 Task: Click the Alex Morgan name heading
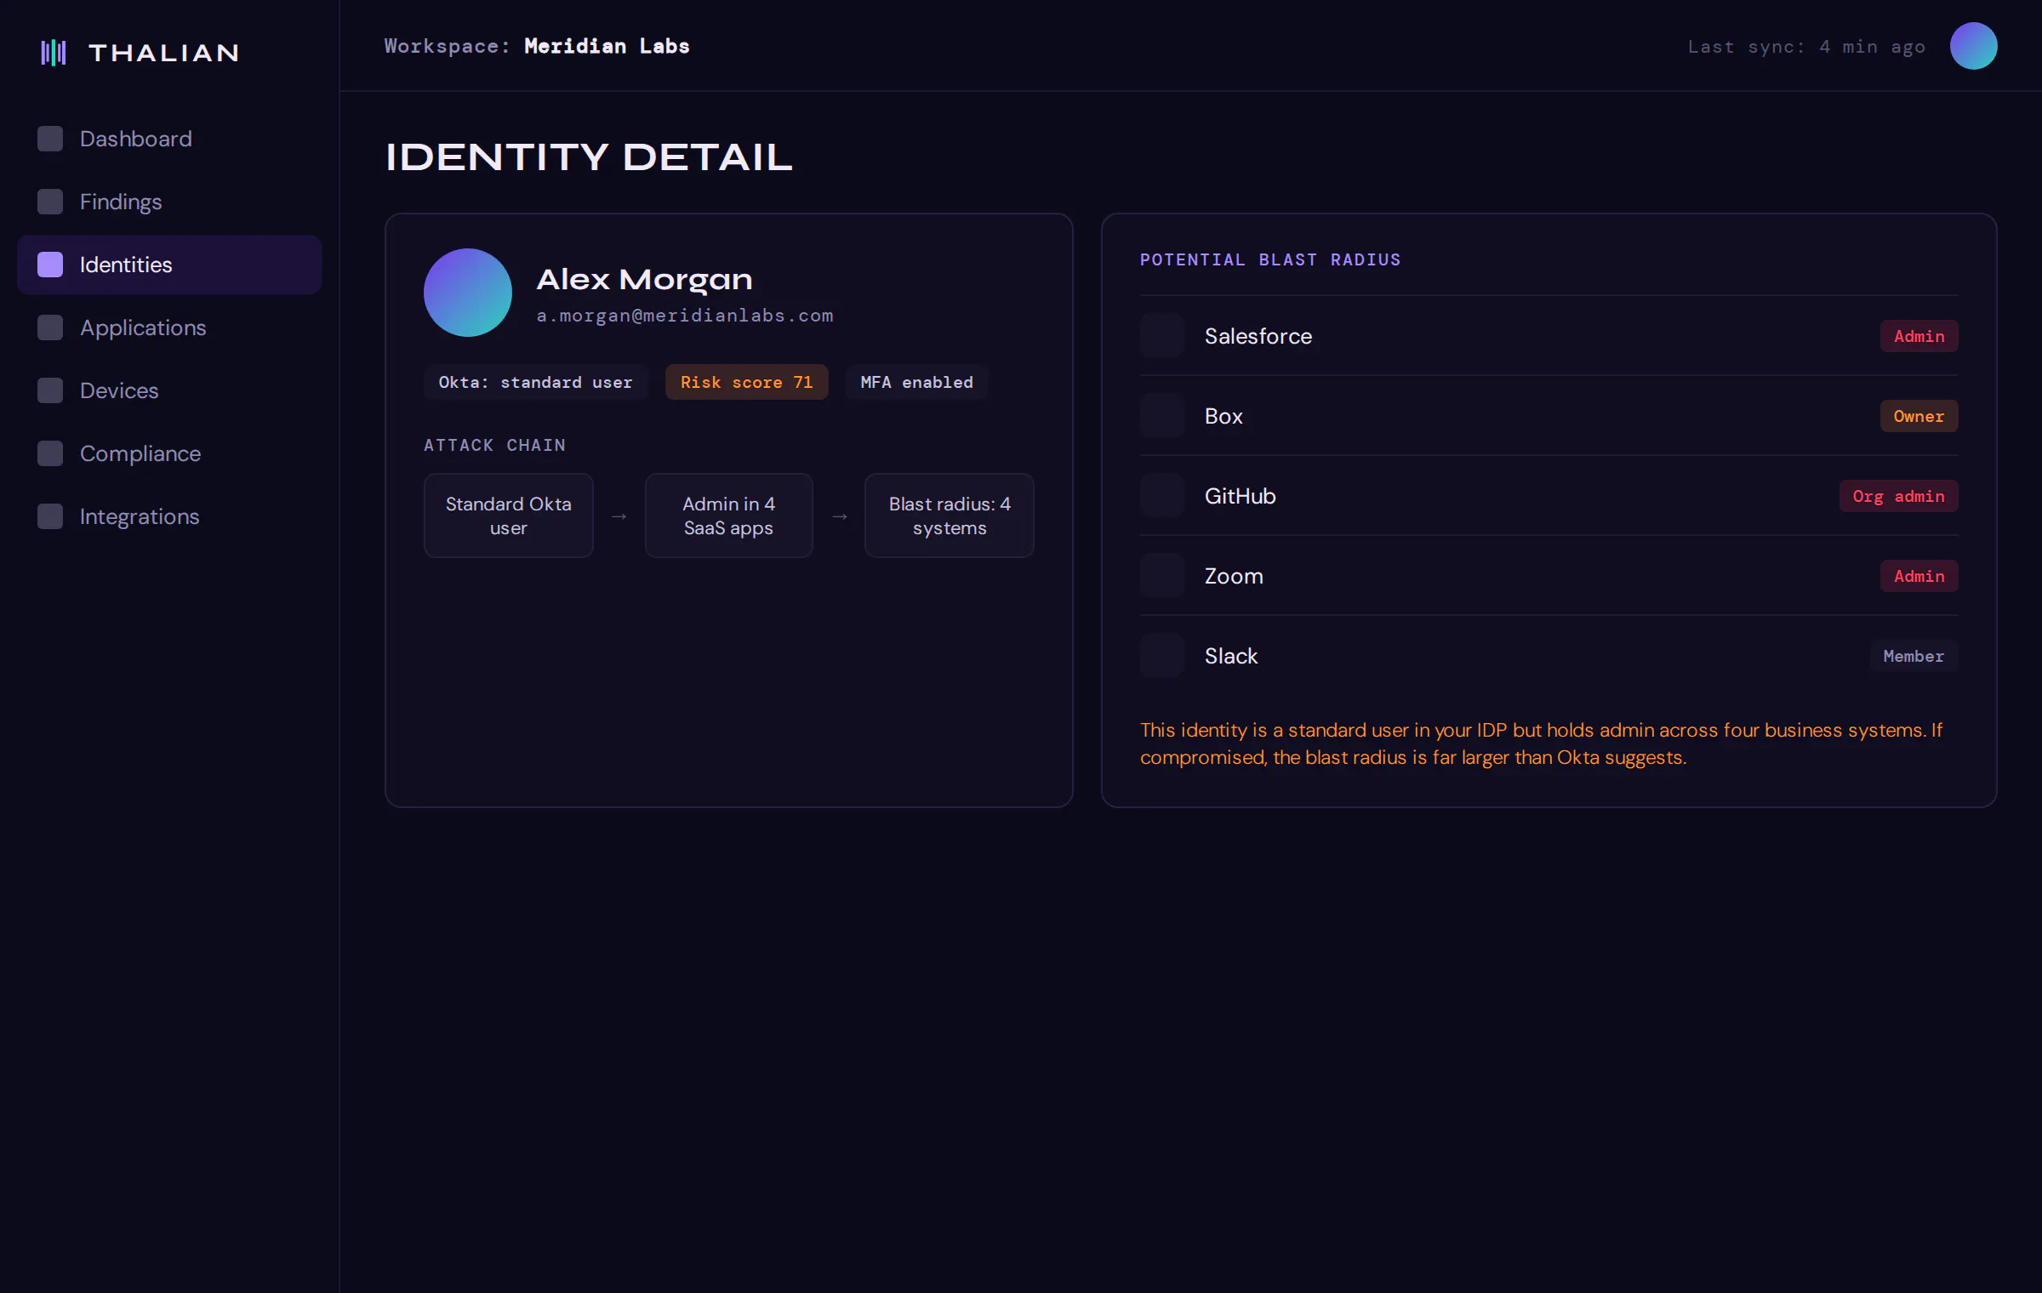point(644,279)
